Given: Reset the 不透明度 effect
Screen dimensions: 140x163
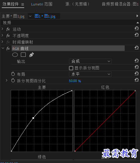Looking at the screenshot, I should [137, 35].
